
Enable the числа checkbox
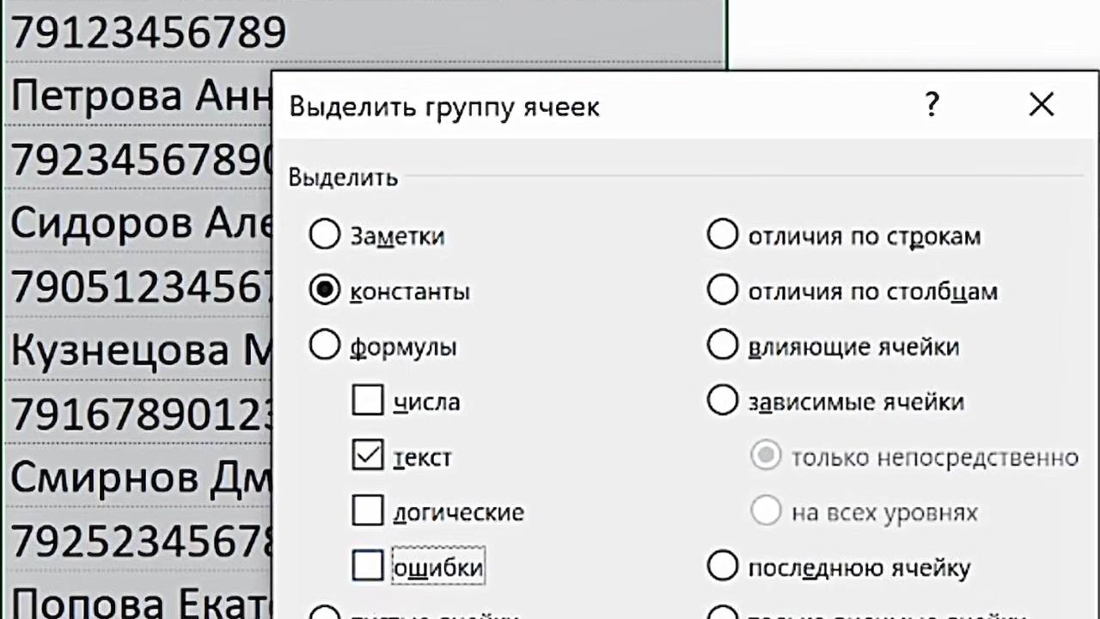(368, 401)
